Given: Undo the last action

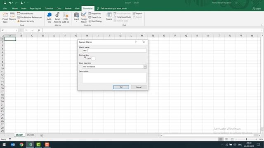Looking at the screenshot, I should (10, 3).
